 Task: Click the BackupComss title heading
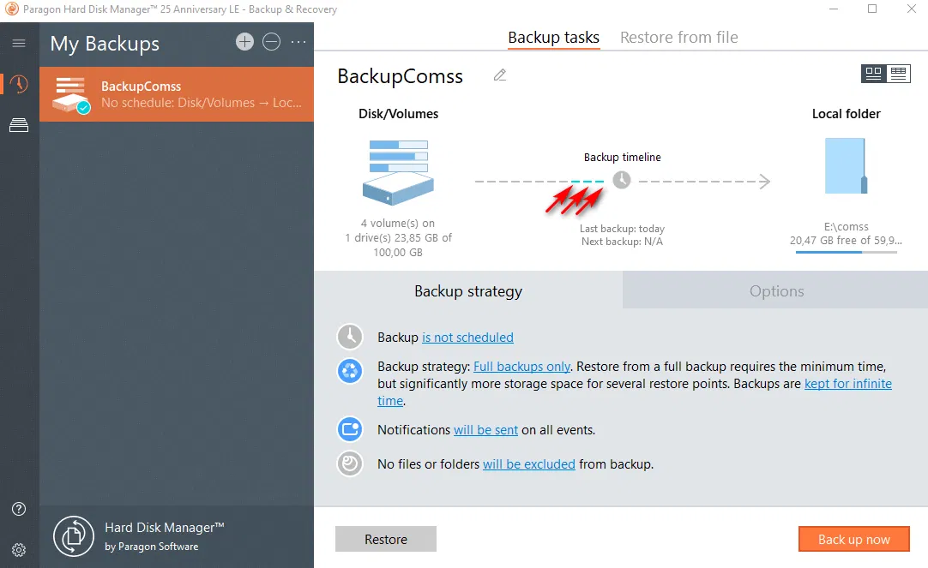pos(400,76)
